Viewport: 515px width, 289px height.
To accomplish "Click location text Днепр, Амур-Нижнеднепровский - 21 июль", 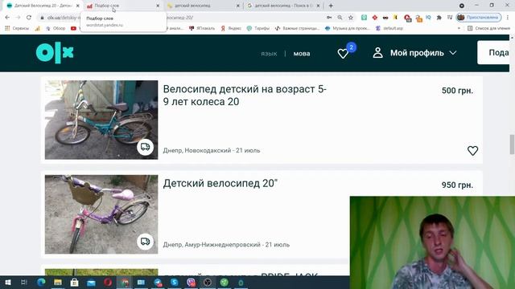I will point(226,244).
